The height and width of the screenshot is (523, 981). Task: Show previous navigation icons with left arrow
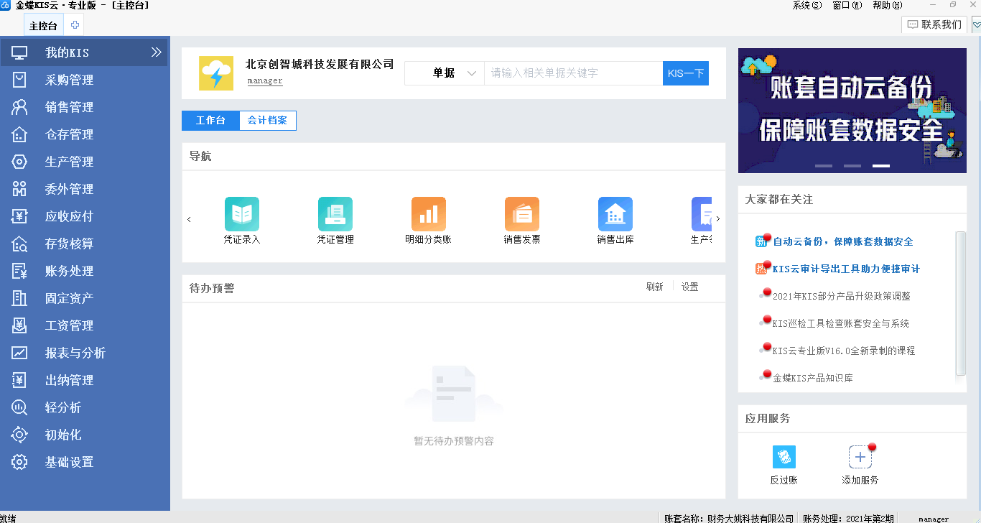189,219
